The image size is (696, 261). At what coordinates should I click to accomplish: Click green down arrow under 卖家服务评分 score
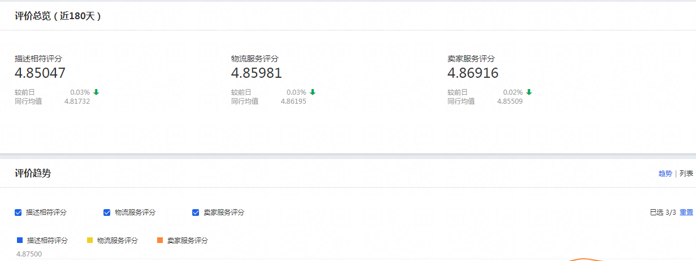[529, 92]
